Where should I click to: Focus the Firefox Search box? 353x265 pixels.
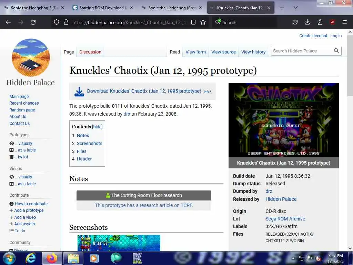(244, 22)
